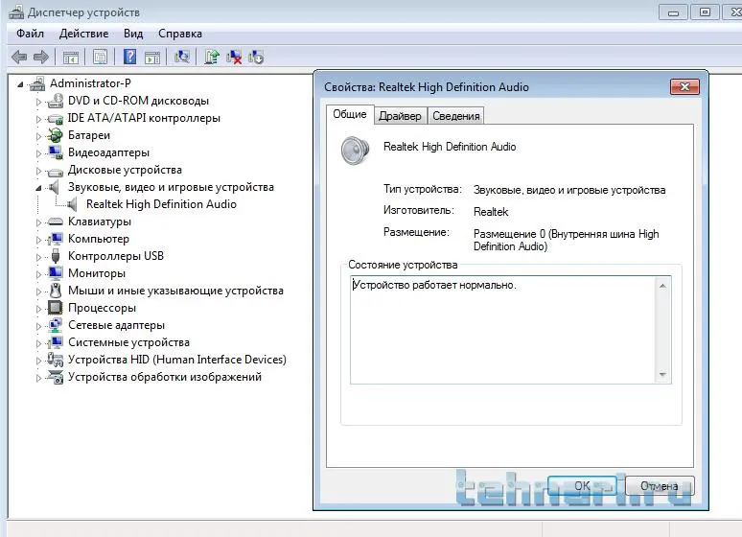
Task: Click the Administrator-P computer icon
Action: (37, 83)
